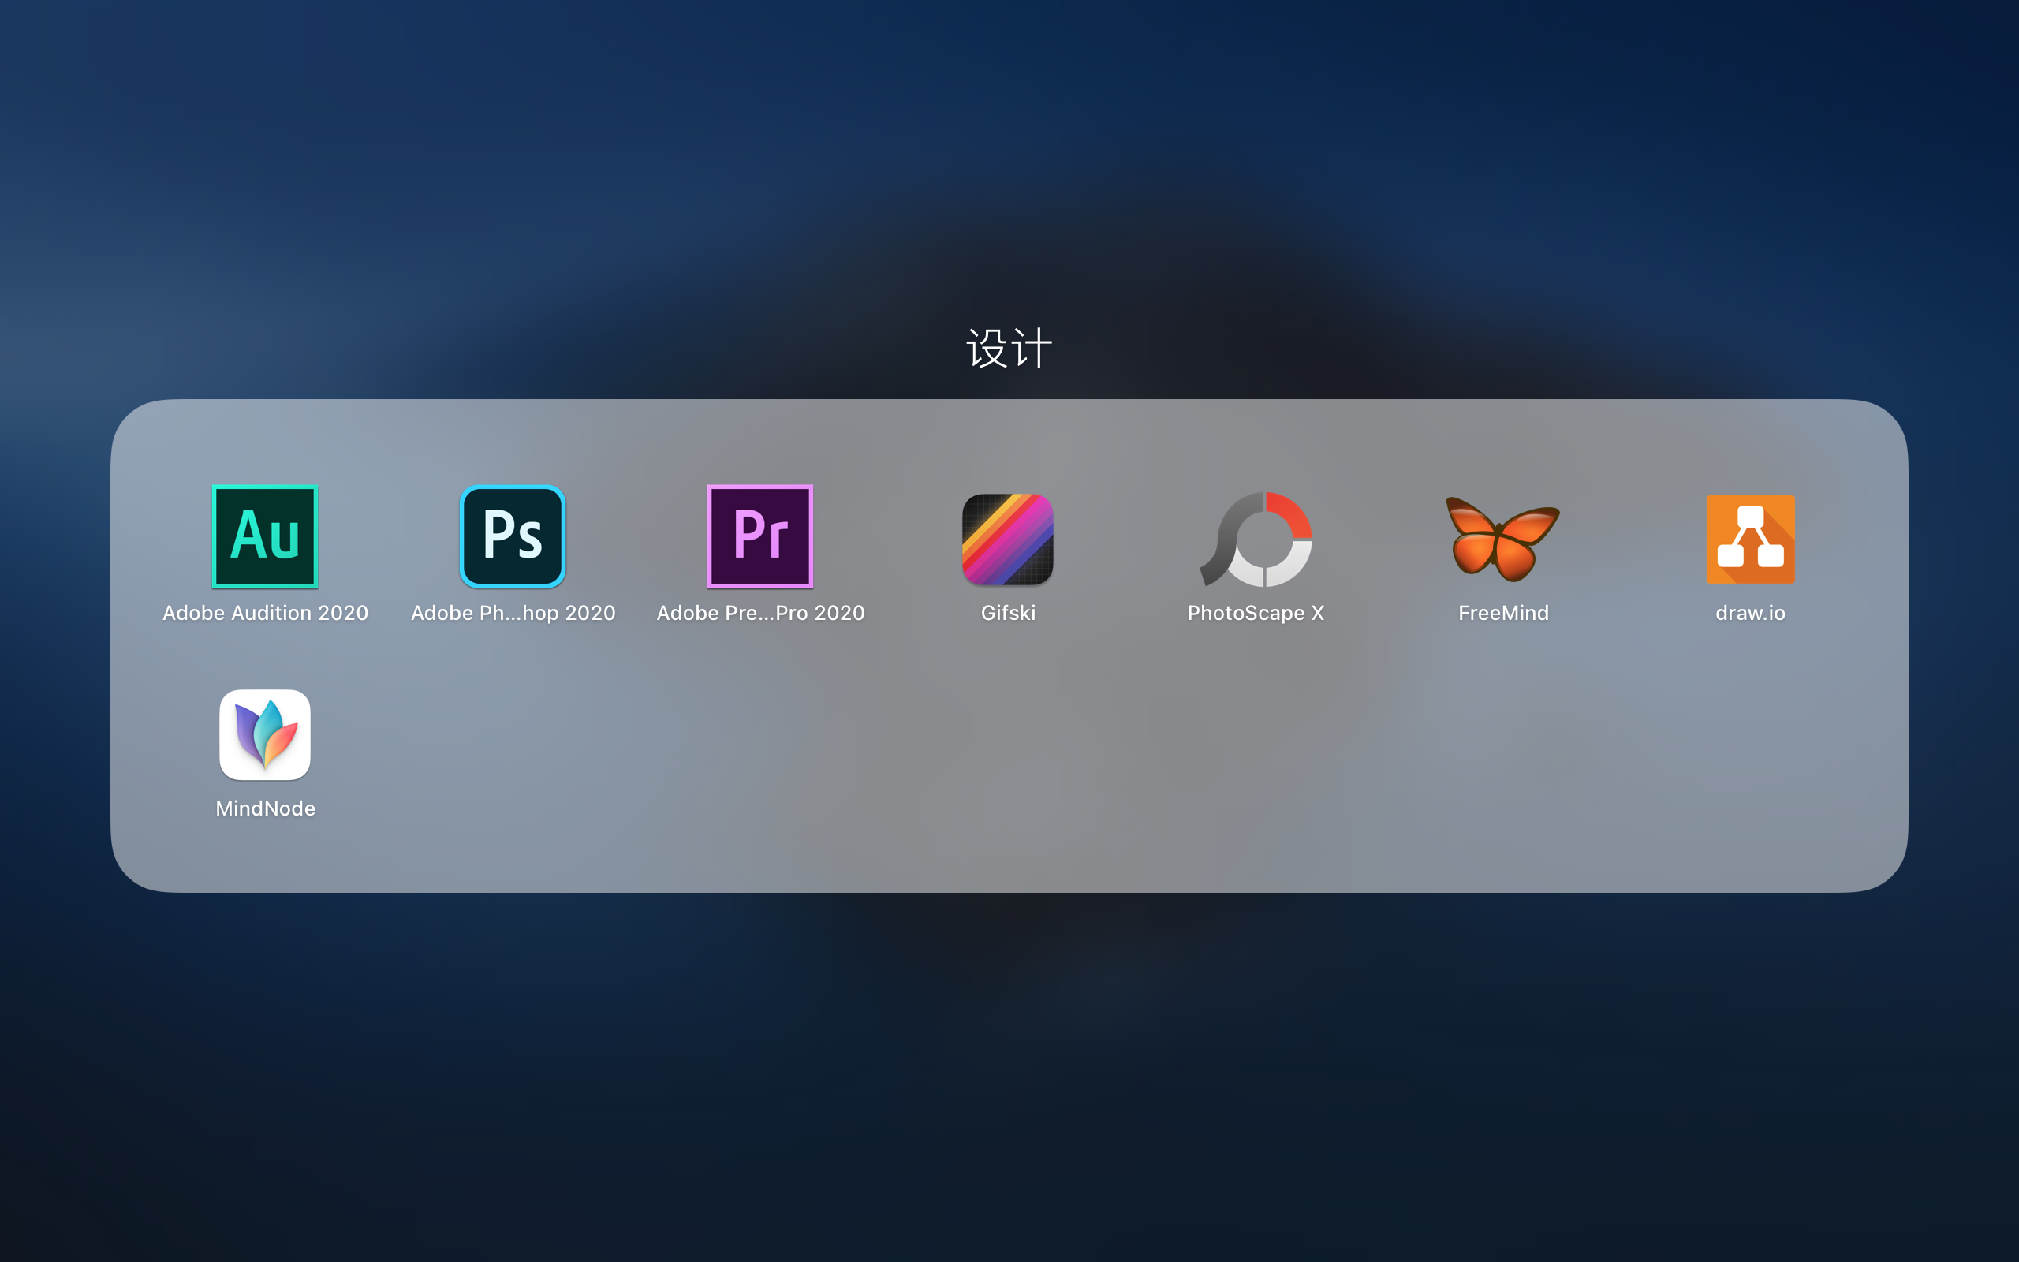Click the "MindNode" text label
2019x1262 pixels.
pyautogui.click(x=265, y=808)
